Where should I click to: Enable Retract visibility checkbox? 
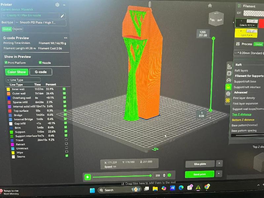[66, 144]
